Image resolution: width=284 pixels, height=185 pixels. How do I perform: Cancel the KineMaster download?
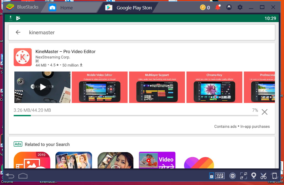point(264,112)
